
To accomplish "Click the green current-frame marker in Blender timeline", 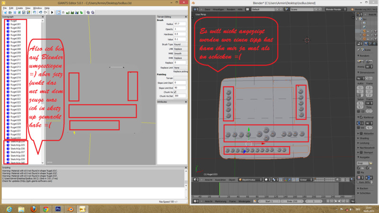I will point(219,189).
